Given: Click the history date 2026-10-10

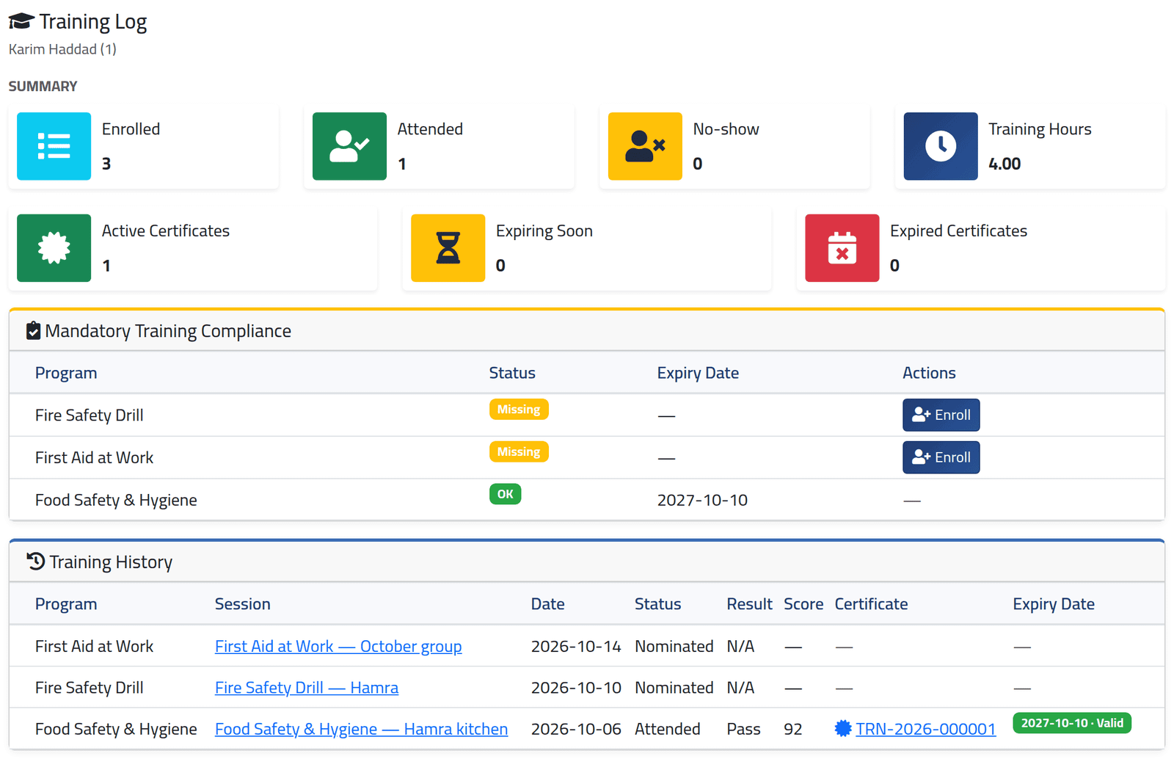Looking at the screenshot, I should [x=576, y=688].
